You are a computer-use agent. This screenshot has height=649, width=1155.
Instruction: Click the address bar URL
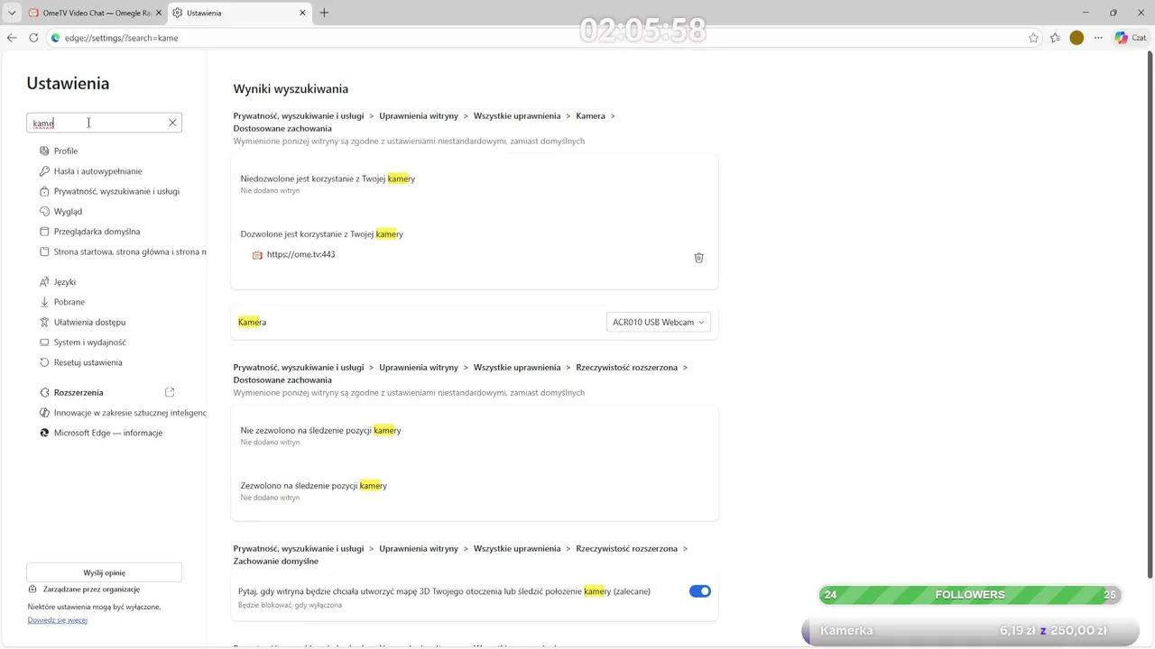(121, 38)
